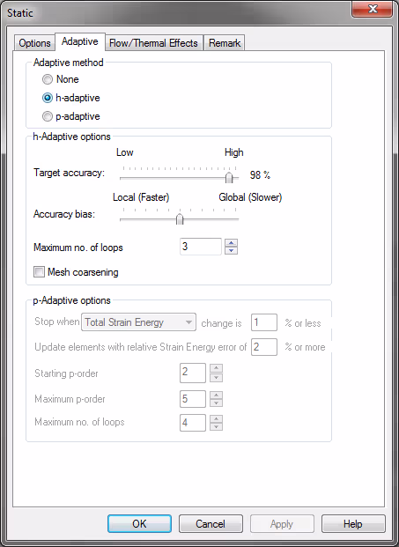Image resolution: width=399 pixels, height=547 pixels.
Task: Click the Cancel button
Action: coord(211,523)
